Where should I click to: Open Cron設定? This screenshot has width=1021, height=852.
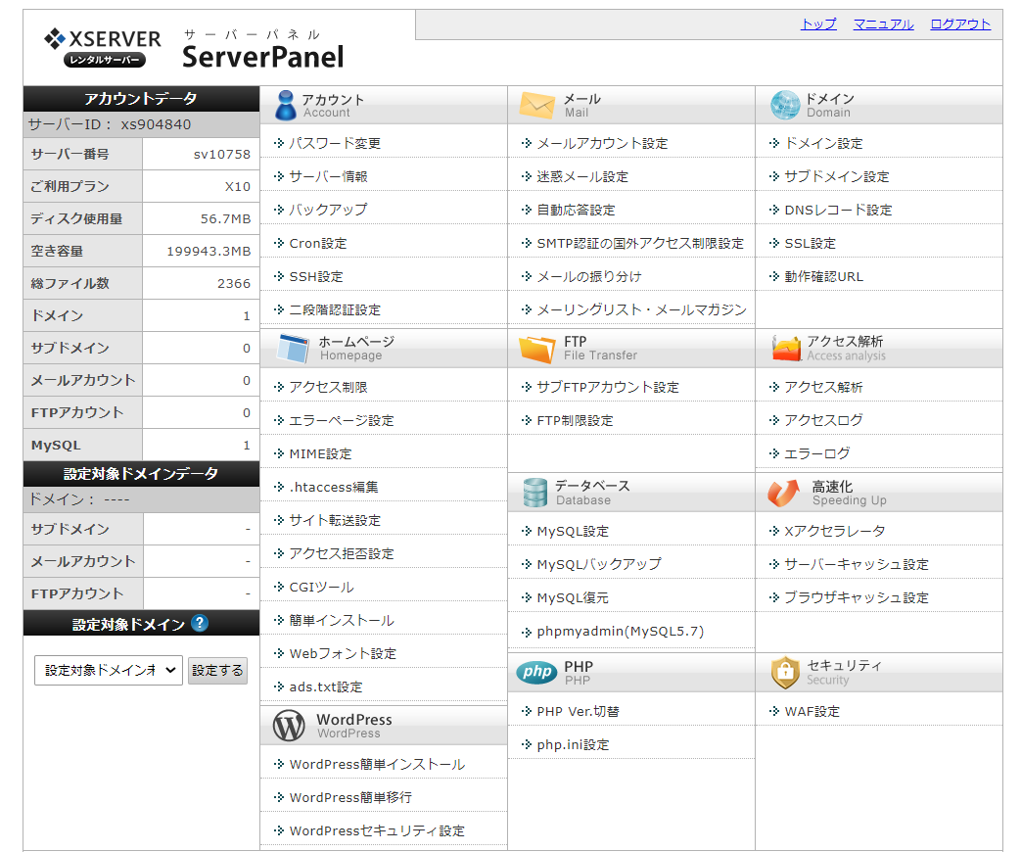[318, 243]
